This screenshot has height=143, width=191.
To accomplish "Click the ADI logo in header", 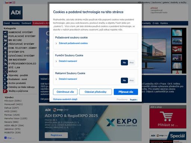I will pyautogui.click(x=16, y=13).
